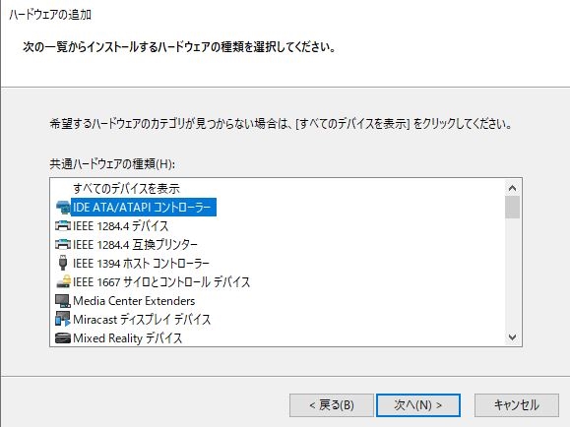Click the list scroll down arrow
The width and height of the screenshot is (570, 427).
513,337
